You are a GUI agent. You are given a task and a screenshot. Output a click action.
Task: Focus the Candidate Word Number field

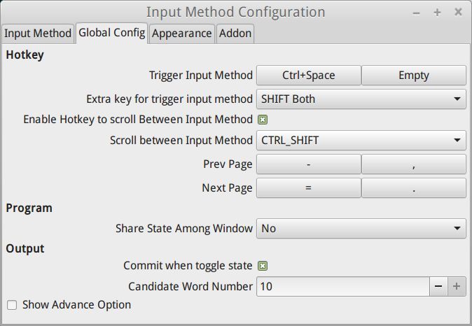tap(342, 286)
